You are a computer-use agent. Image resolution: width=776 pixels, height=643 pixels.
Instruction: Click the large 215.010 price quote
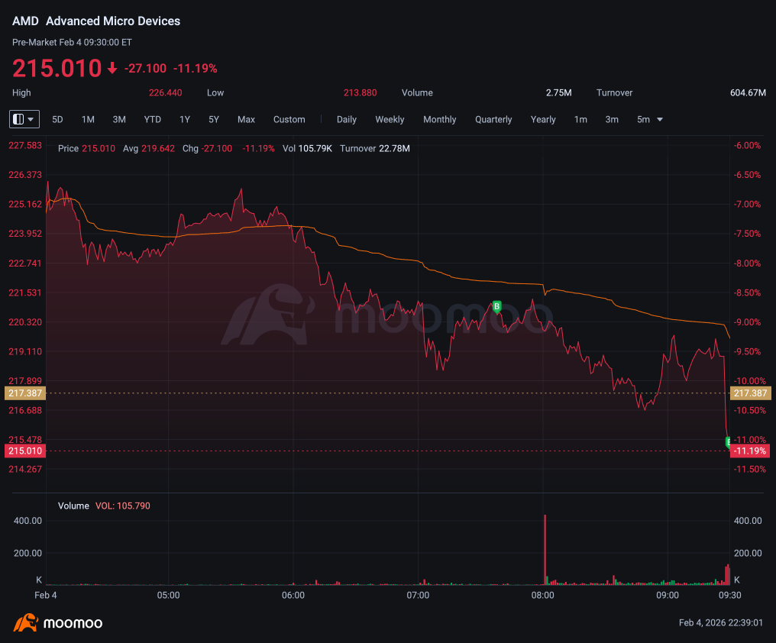click(x=57, y=68)
